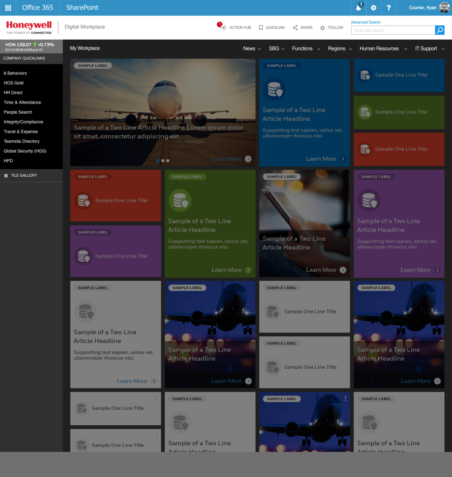Click the Share icon
The height and width of the screenshot is (477, 452).
[x=295, y=28]
